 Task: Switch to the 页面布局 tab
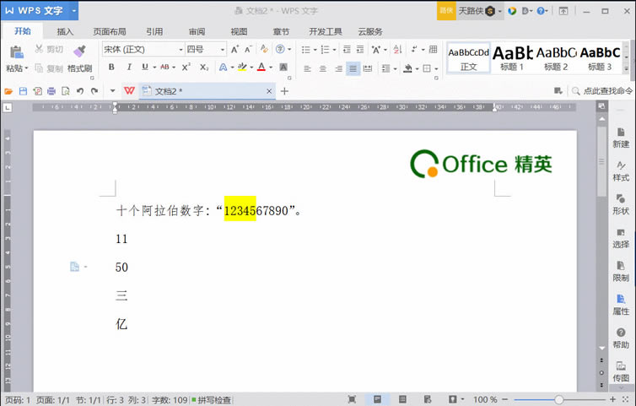click(110, 32)
